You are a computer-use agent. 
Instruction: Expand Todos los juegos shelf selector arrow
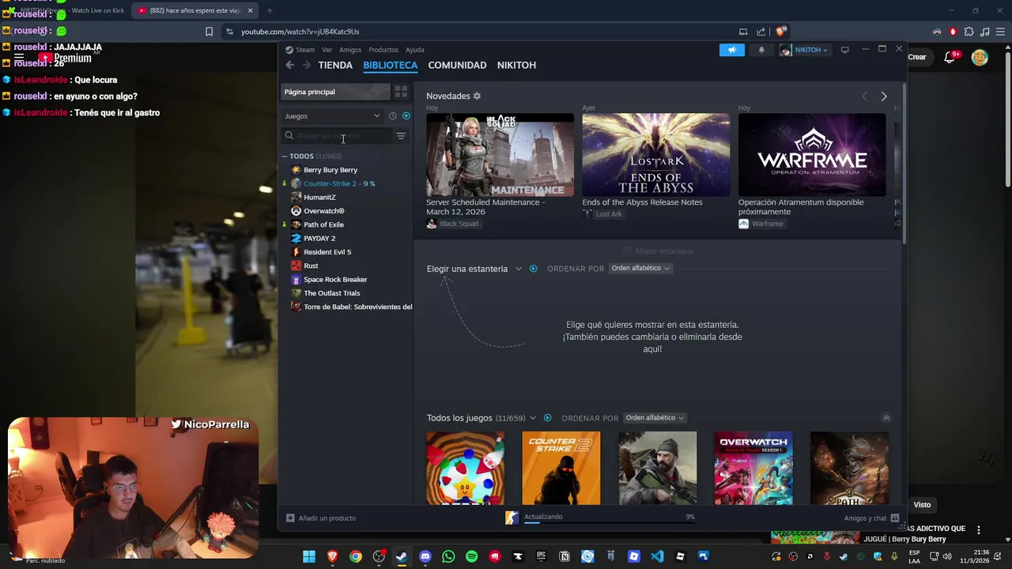(533, 418)
